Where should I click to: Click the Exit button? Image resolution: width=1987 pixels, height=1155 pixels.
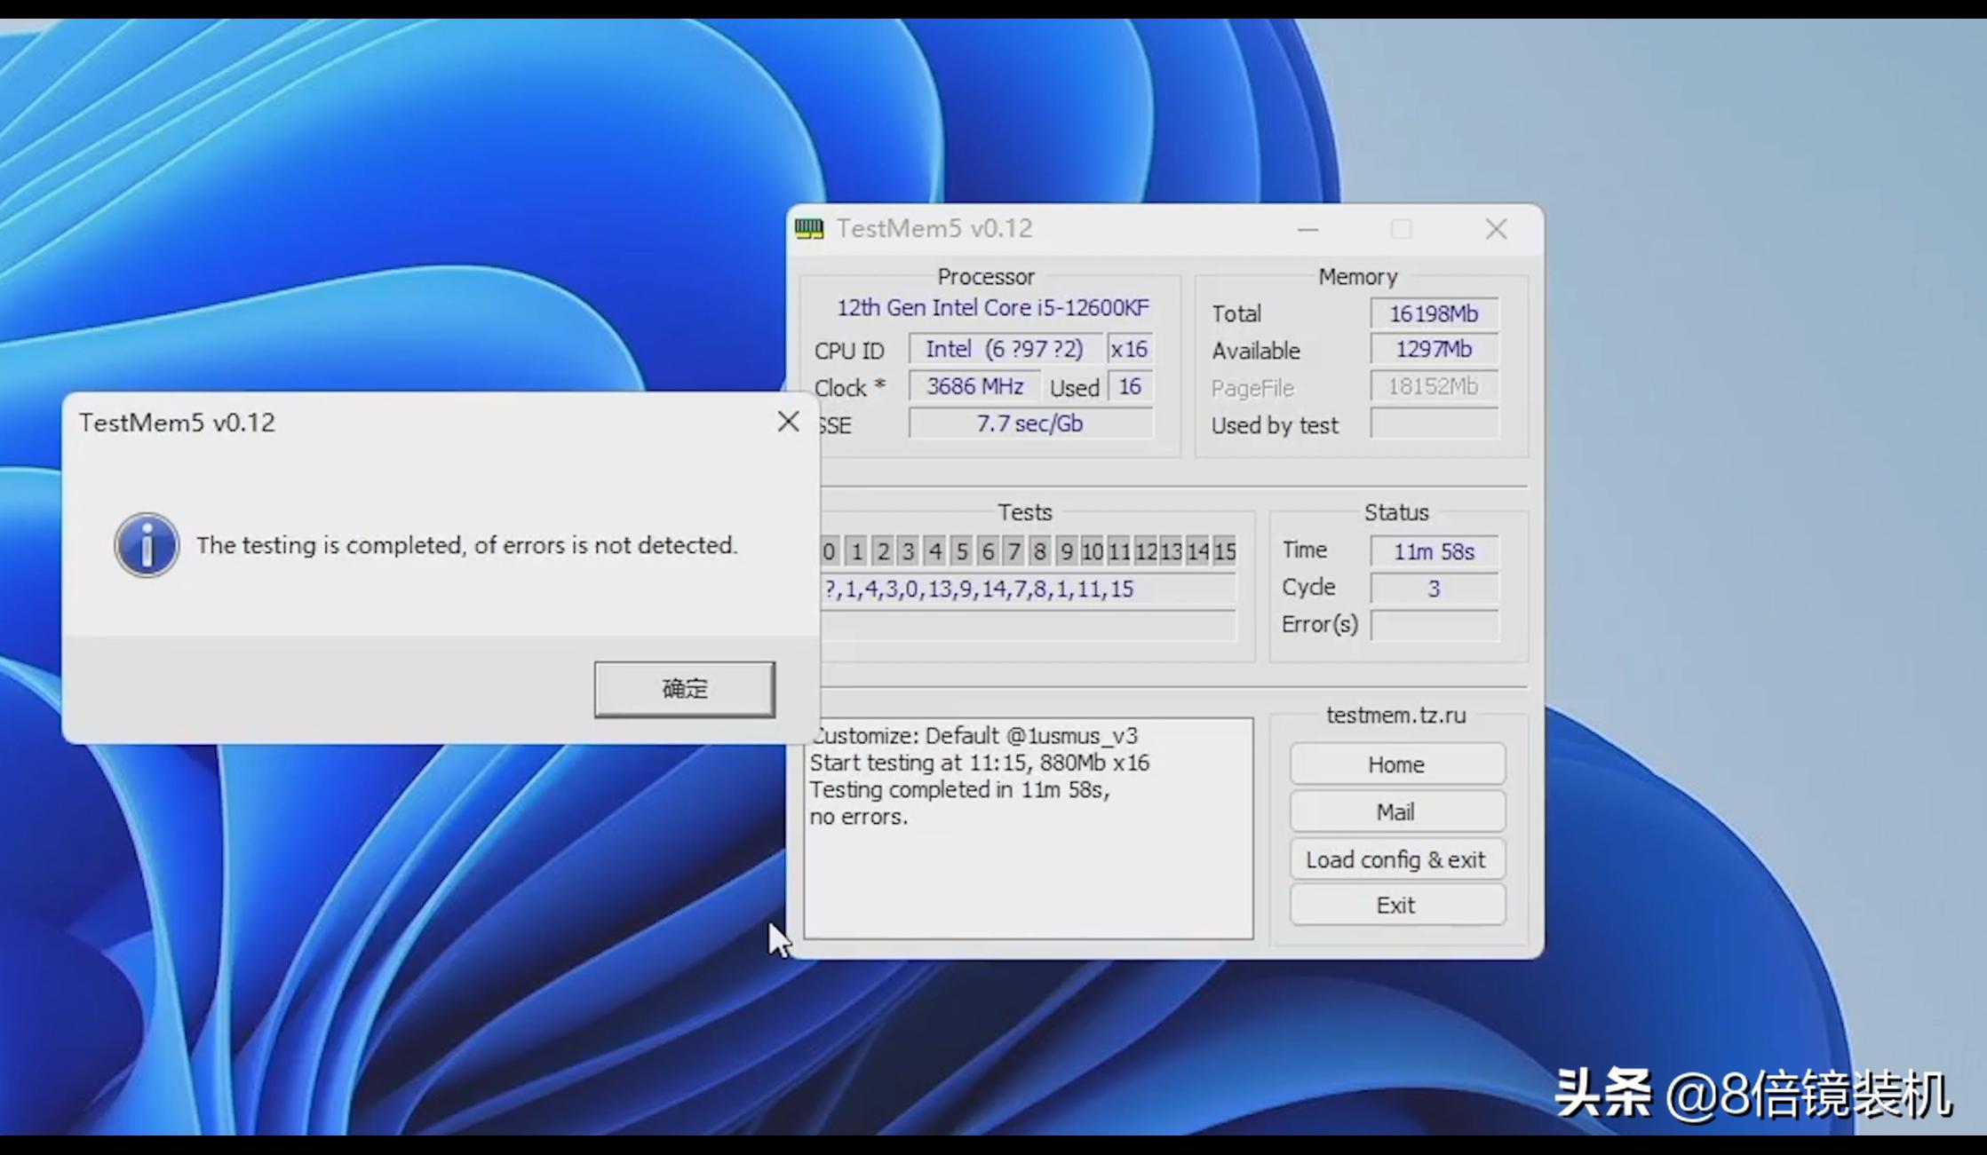1396,906
